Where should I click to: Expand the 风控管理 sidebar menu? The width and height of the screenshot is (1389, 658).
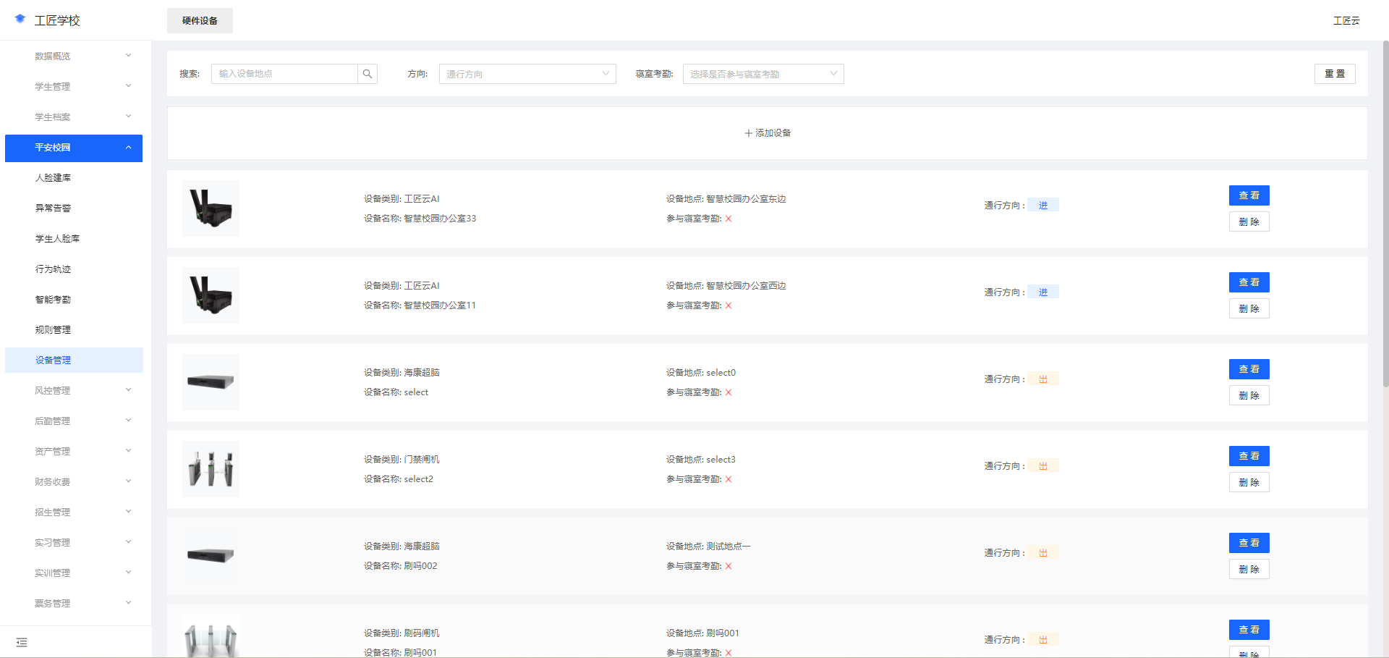(x=73, y=390)
